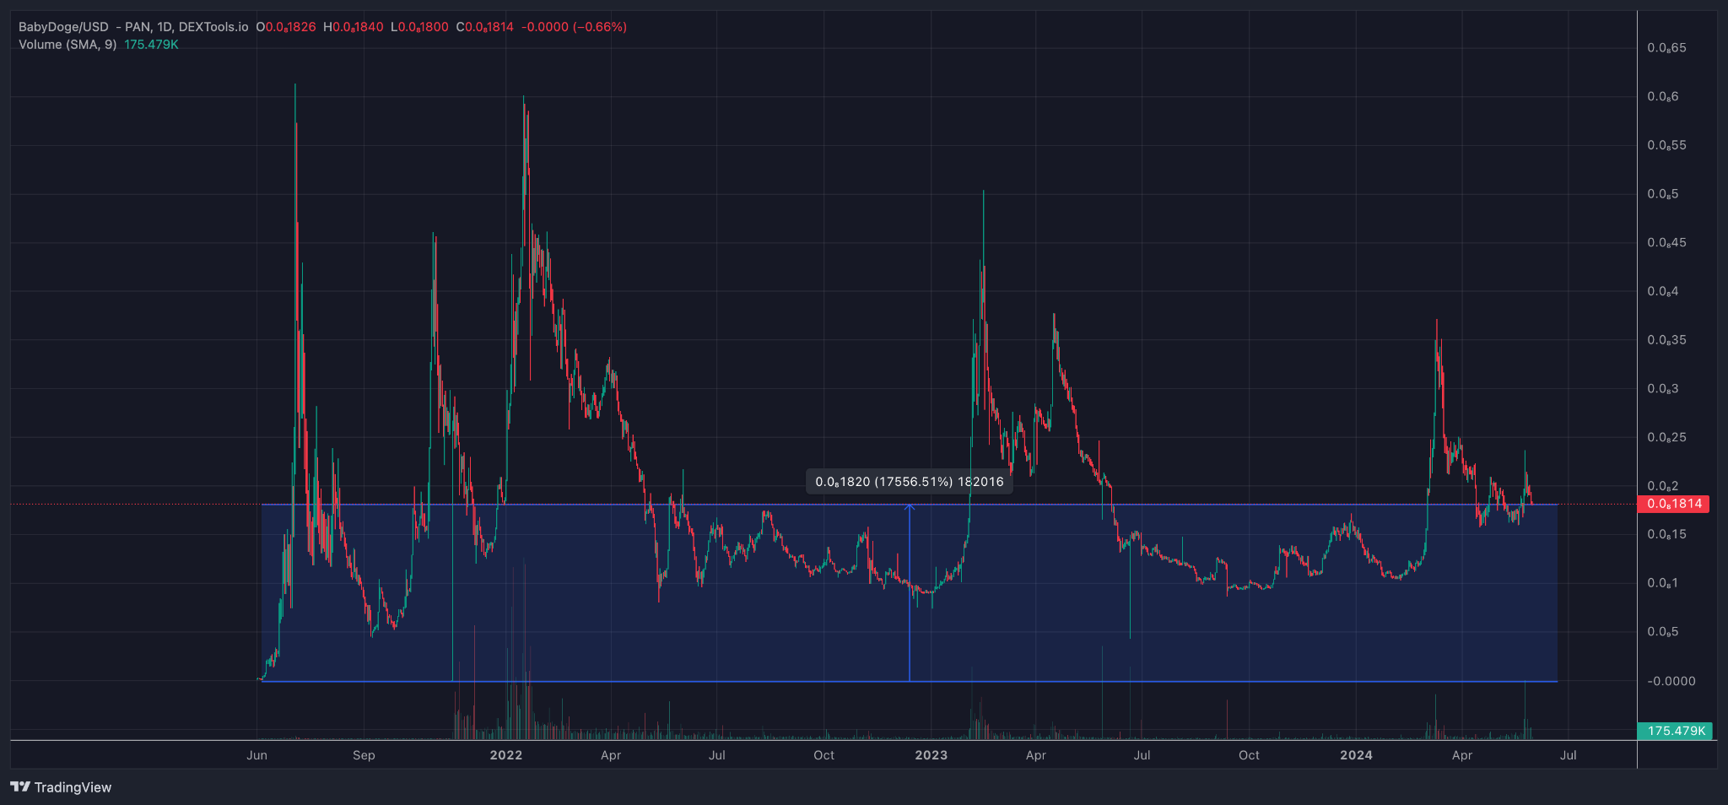Image resolution: width=1728 pixels, height=805 pixels.
Task: Click the change value −0.0000 (−0.66%)
Action: 574,27
